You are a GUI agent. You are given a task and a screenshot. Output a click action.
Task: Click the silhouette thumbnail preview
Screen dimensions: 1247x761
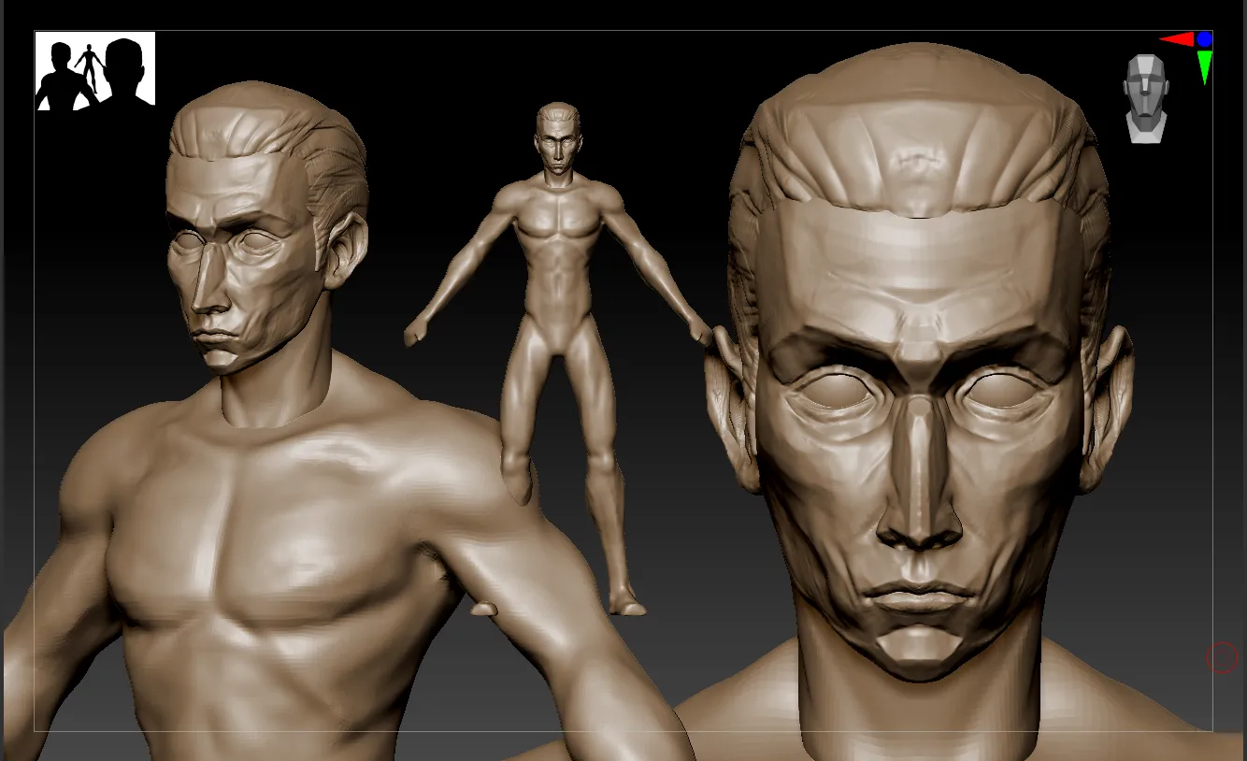pyautogui.click(x=95, y=70)
